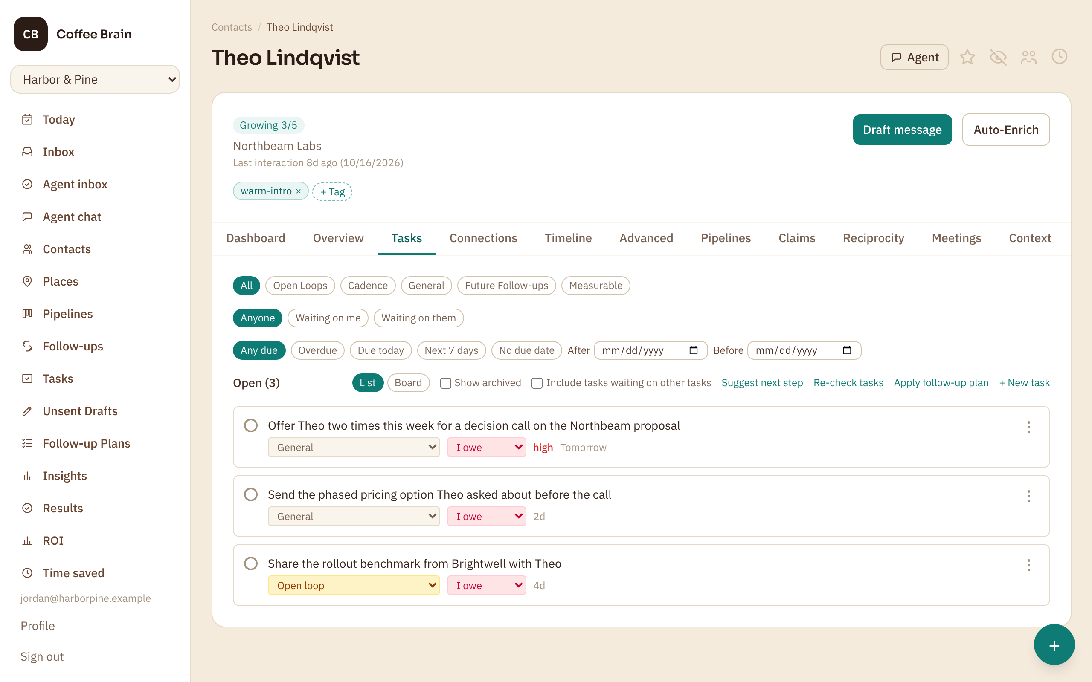
Task: Toggle the crossed-eye hide icon
Action: tap(998, 57)
